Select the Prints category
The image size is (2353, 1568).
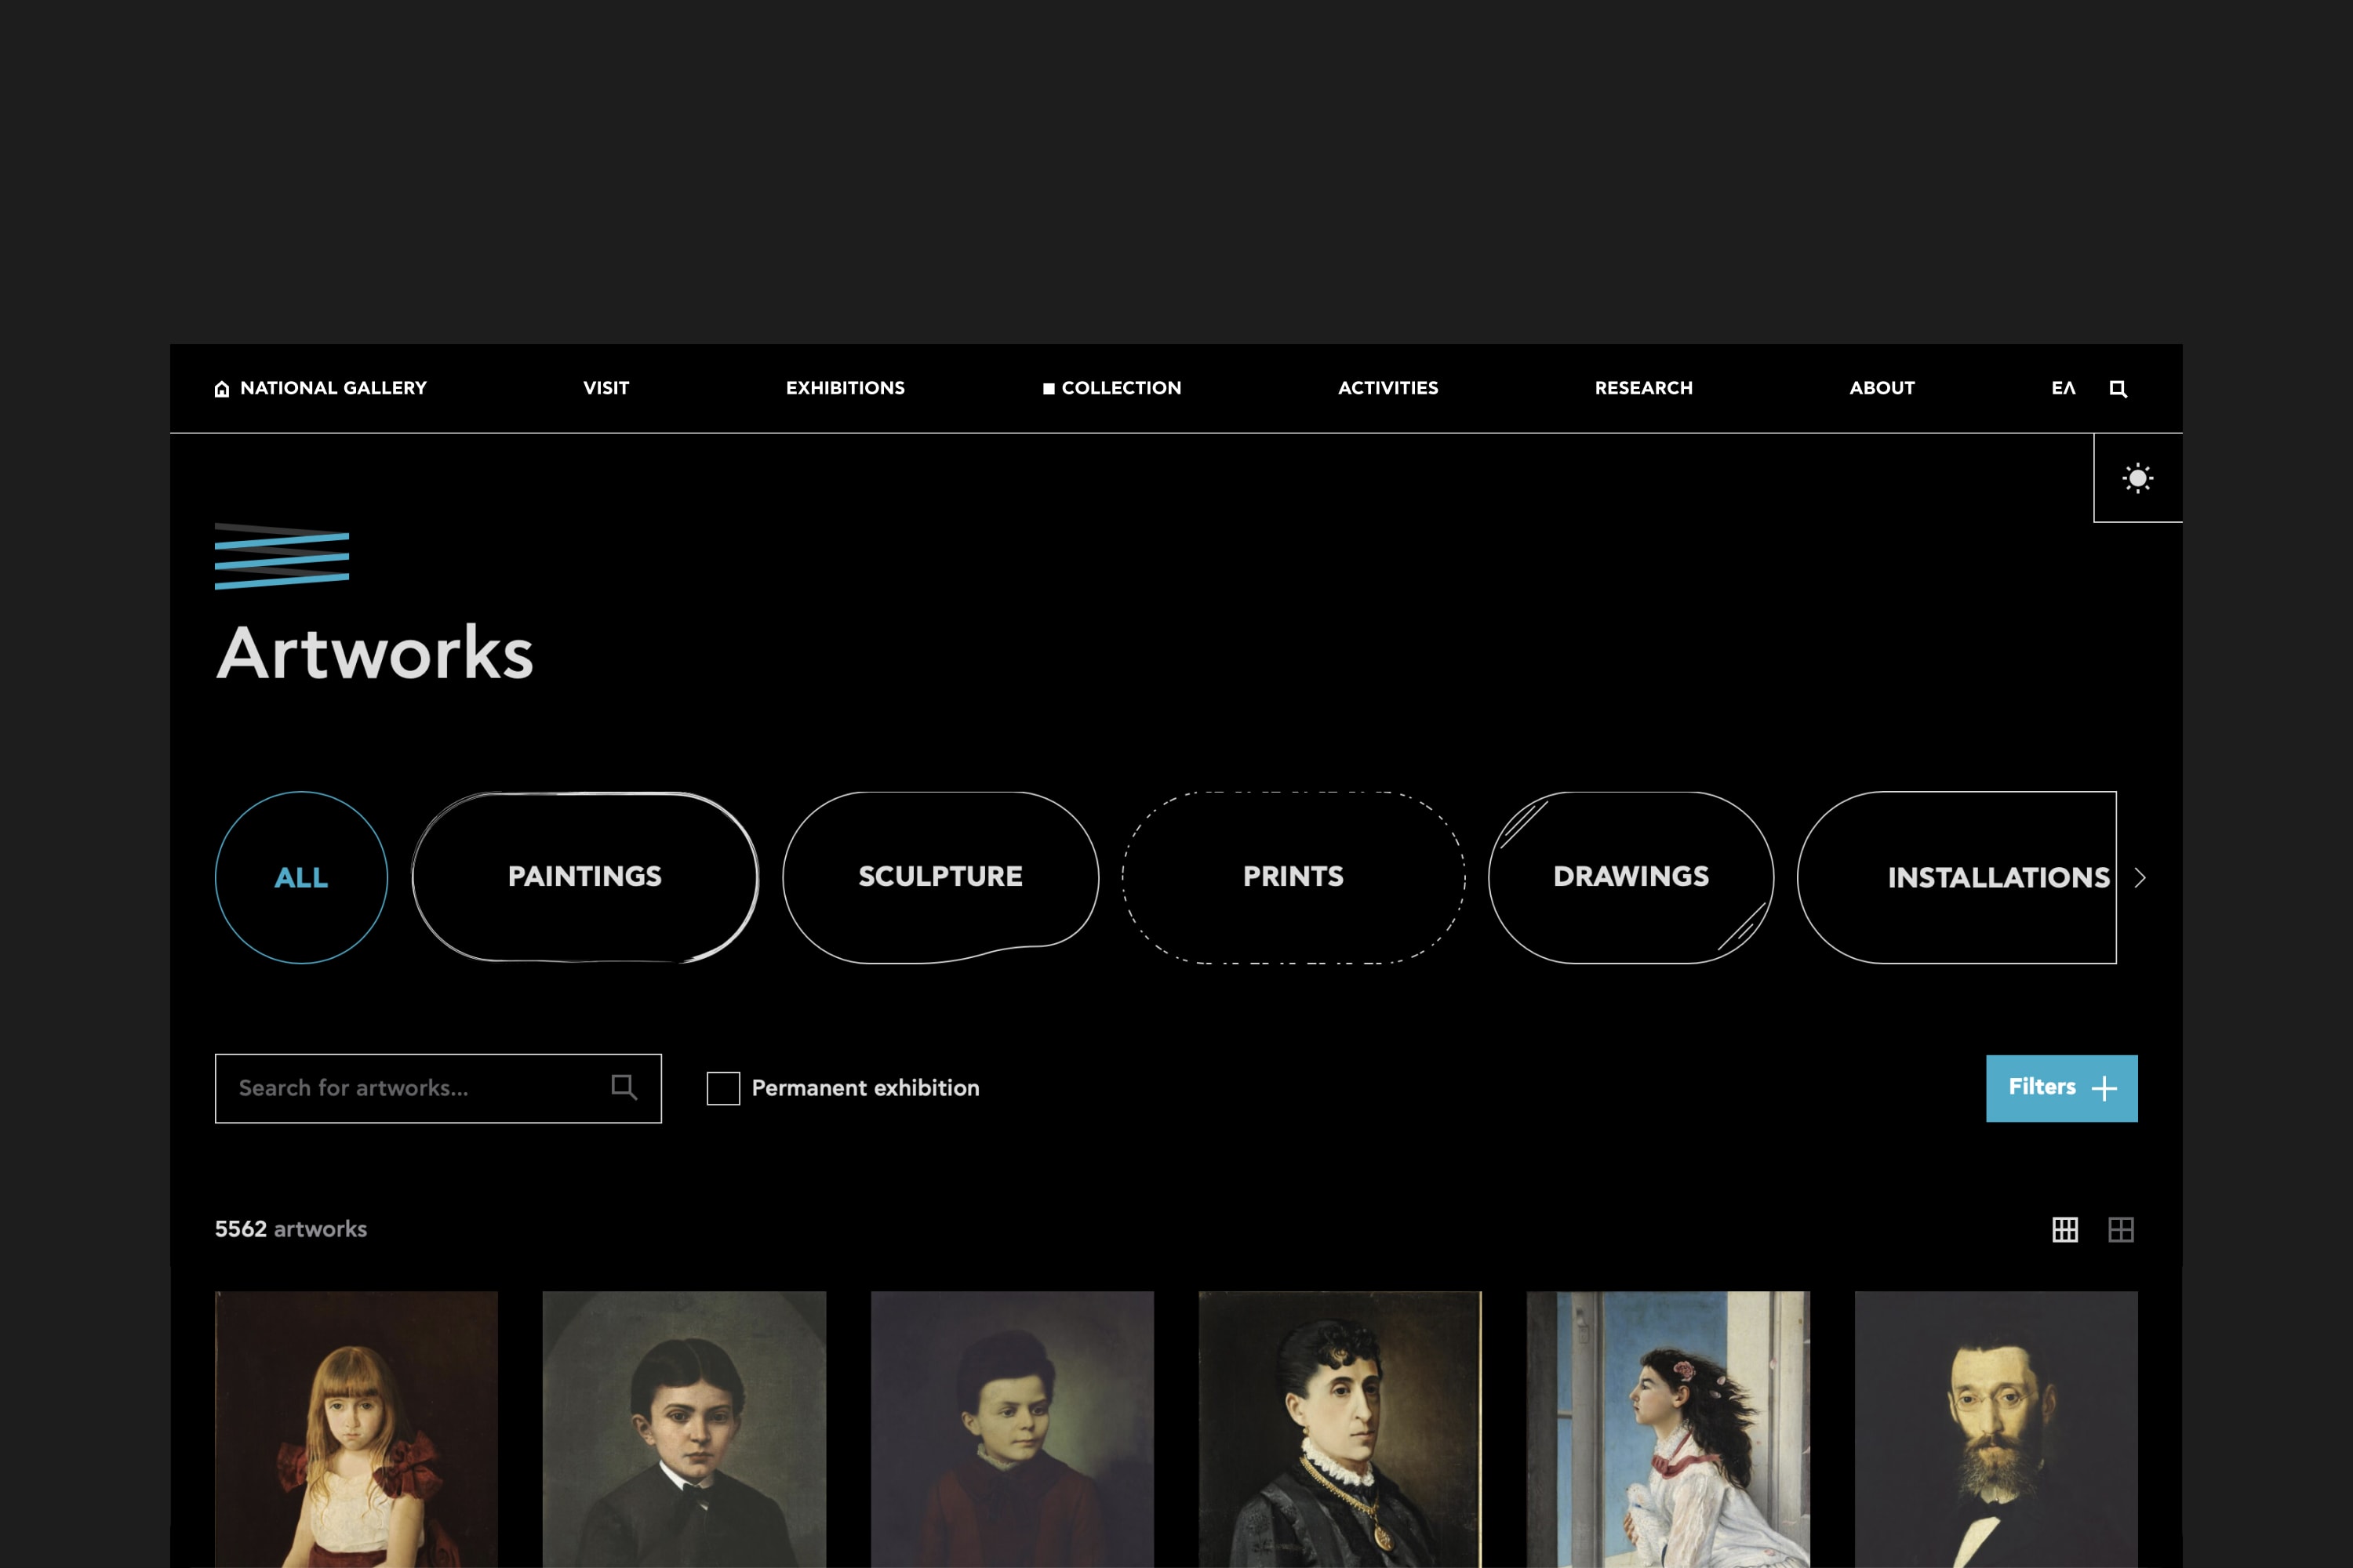pos(1293,878)
